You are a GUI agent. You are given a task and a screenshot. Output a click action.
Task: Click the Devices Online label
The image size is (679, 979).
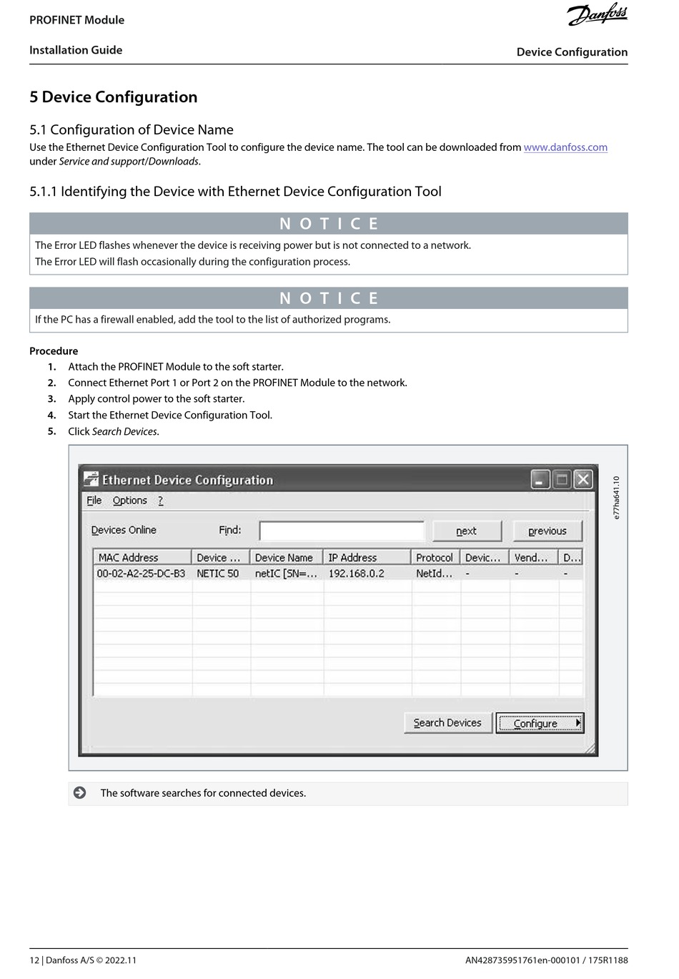click(x=124, y=530)
